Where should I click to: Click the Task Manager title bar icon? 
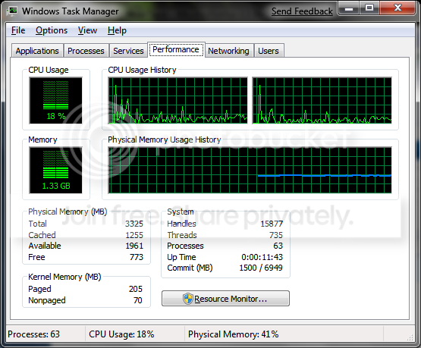(13, 11)
